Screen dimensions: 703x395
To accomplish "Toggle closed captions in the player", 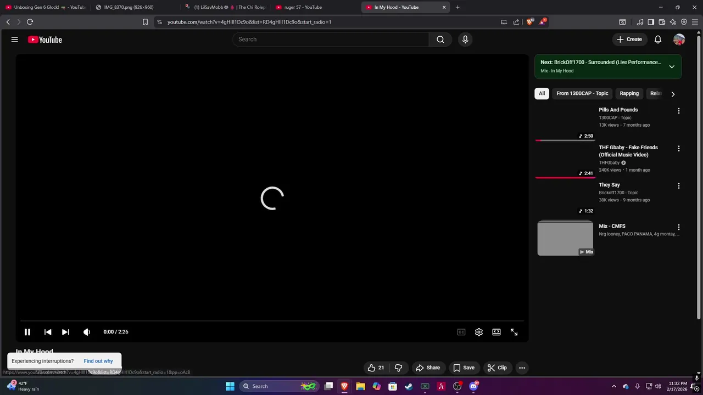I will tap(461, 332).
